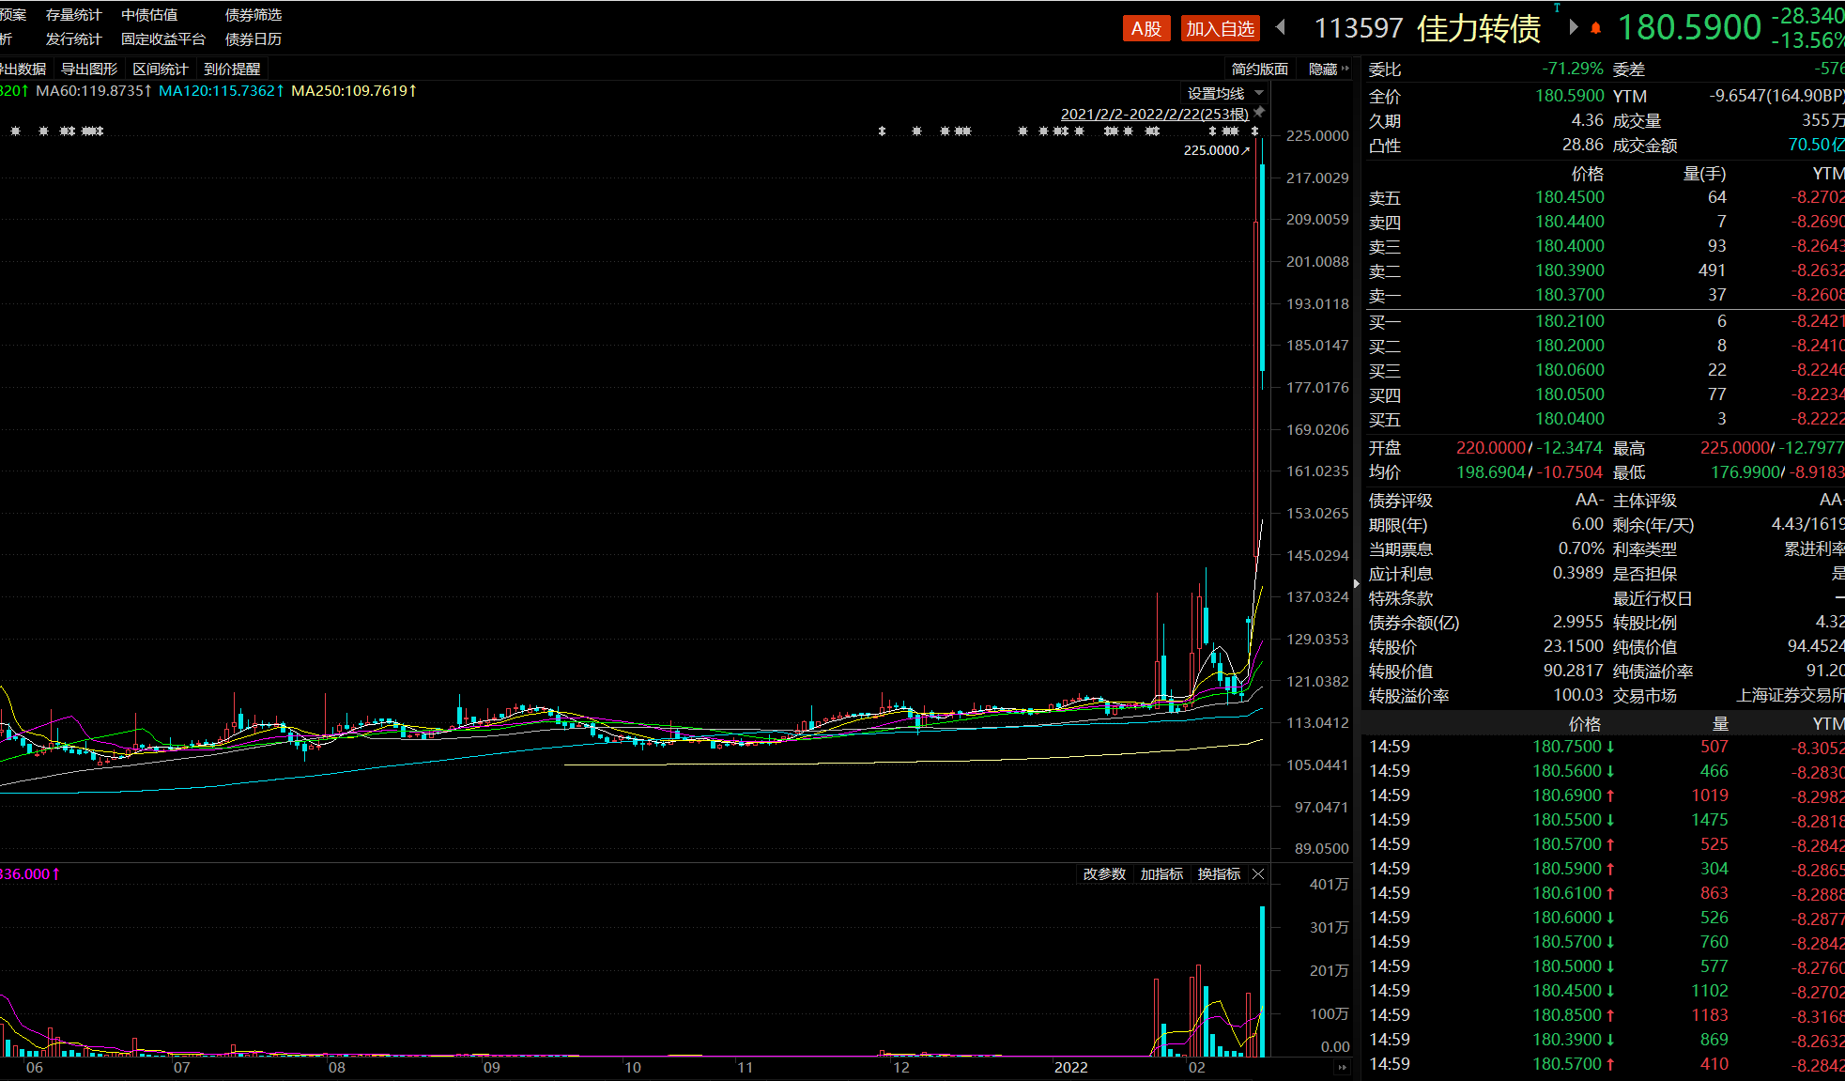Toggle 简约版面 simple layout mode
This screenshot has width=1845, height=1081.
1259,69
